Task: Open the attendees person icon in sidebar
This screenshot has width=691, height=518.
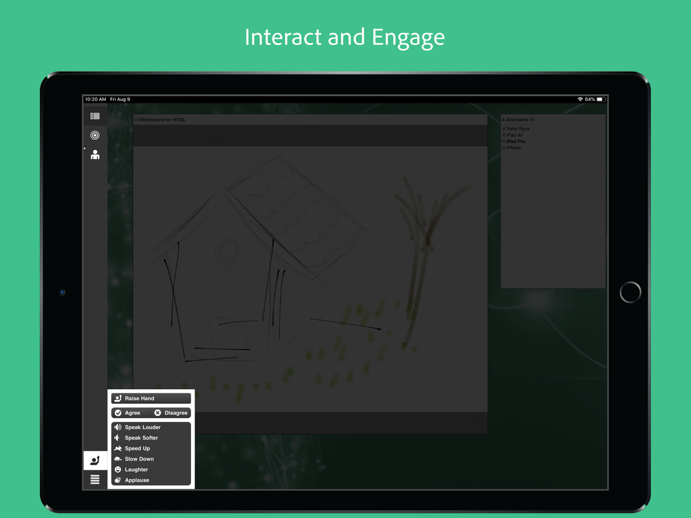Action: (x=95, y=156)
